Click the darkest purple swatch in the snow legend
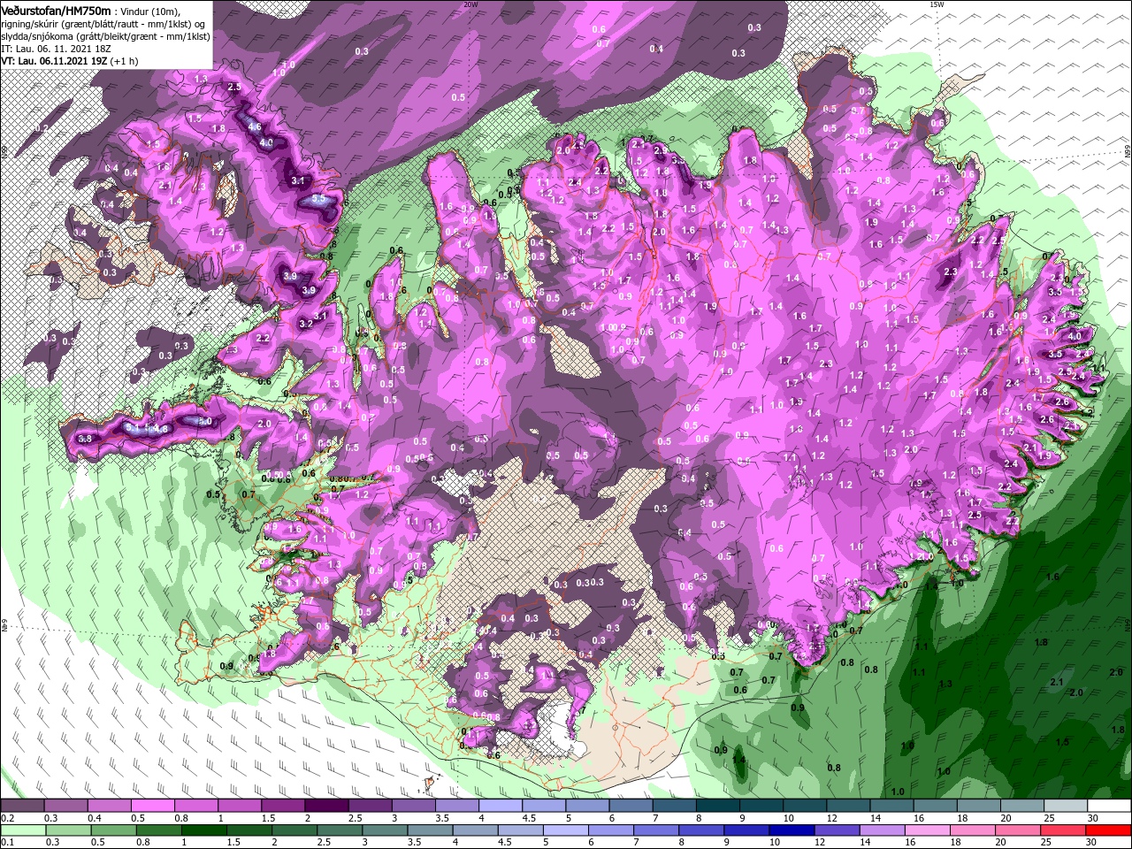The width and height of the screenshot is (1132, 849). pyautogui.click(x=325, y=806)
